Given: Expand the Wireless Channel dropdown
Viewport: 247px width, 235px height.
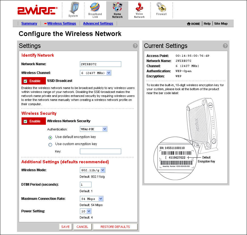Looking at the screenshot, I should [x=109, y=73].
